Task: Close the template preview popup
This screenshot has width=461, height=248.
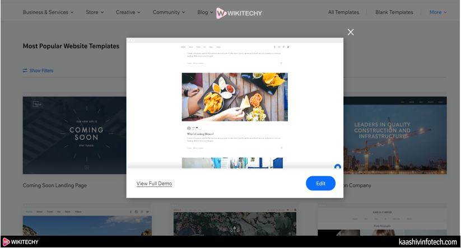Action: coord(351,32)
